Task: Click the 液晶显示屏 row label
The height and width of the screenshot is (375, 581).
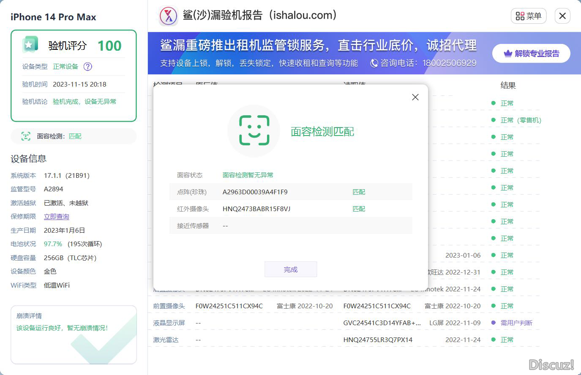Action: [x=169, y=323]
